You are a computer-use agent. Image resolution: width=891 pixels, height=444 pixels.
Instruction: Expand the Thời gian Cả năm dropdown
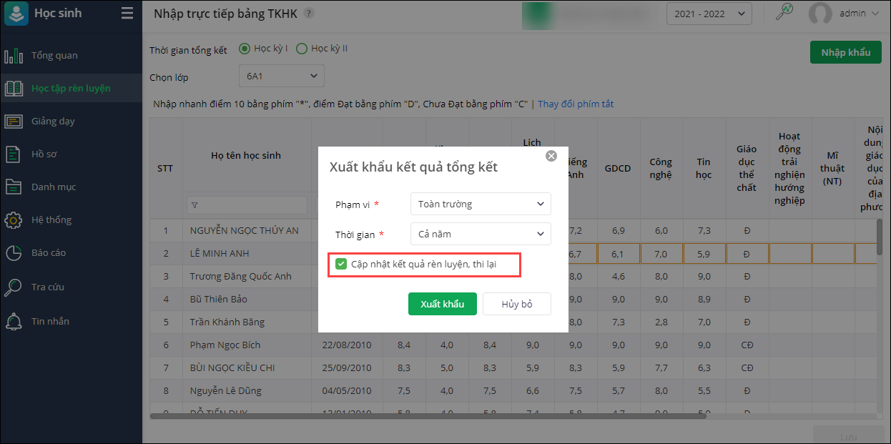click(481, 234)
